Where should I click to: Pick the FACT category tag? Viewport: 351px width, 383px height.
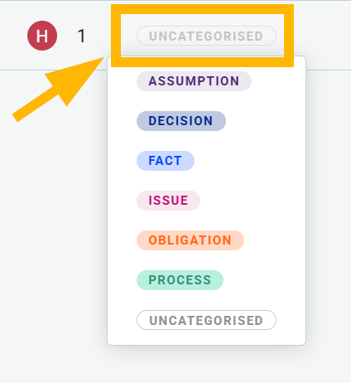(x=166, y=161)
